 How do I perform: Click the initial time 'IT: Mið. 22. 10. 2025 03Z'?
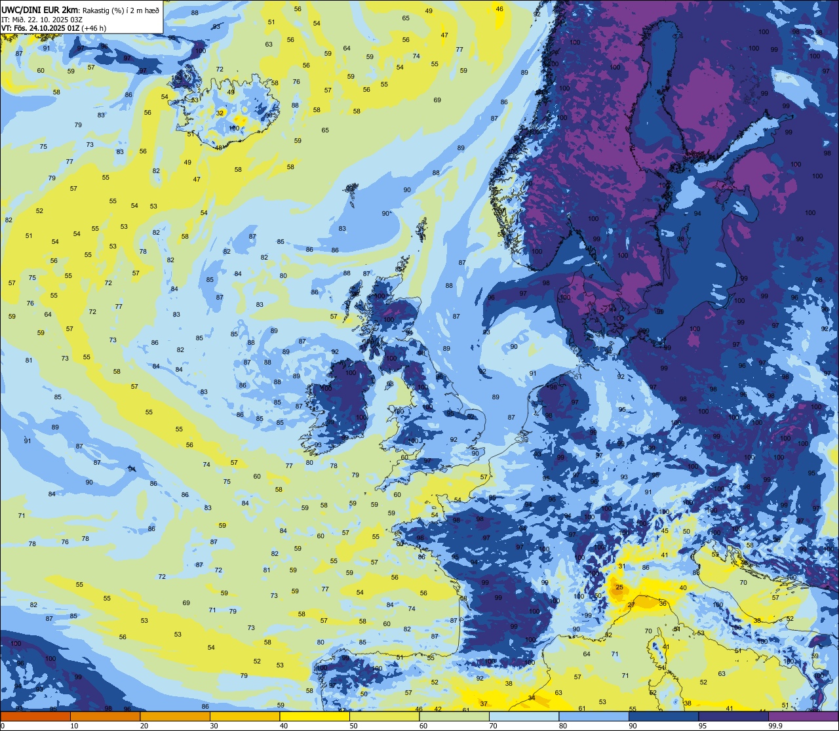pos(42,20)
